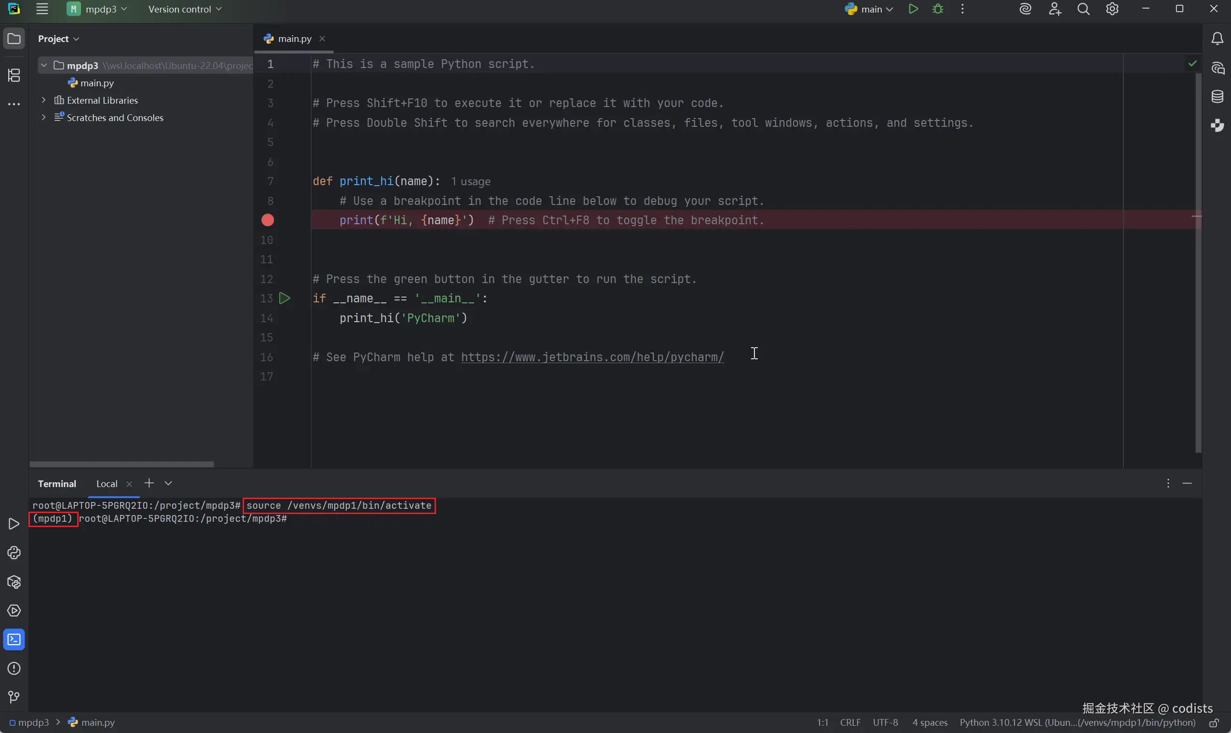Open the Database tool window
Image resolution: width=1231 pixels, height=733 pixels.
click(1217, 96)
